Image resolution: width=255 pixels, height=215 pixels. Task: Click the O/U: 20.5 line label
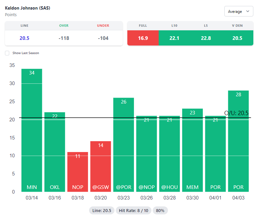[236, 113]
